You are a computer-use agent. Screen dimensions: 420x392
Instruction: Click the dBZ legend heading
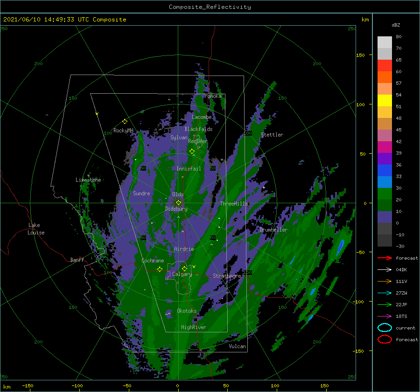tap(396, 25)
